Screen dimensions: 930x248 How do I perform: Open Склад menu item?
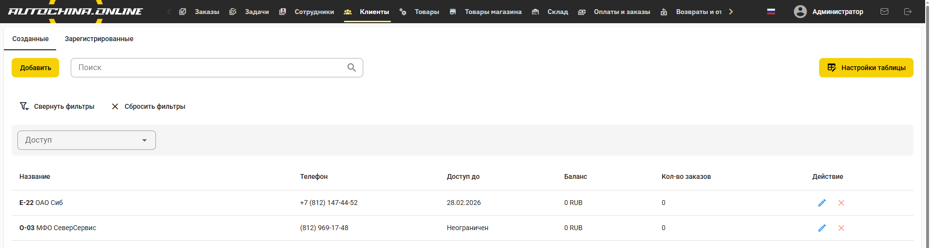[x=558, y=12]
